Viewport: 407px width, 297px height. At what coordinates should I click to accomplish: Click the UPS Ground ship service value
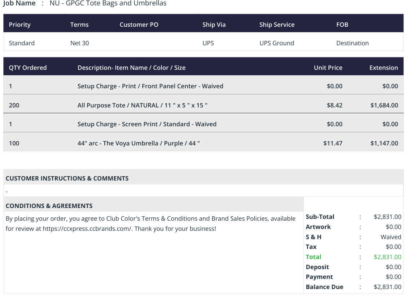tap(277, 43)
